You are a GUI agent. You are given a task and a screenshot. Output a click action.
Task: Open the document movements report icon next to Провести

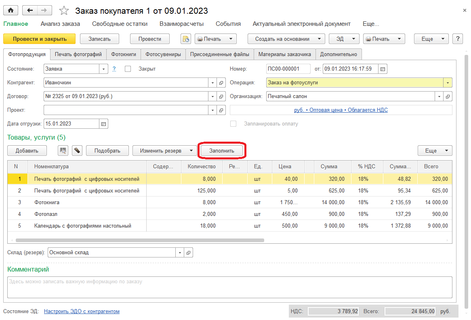[186, 39]
